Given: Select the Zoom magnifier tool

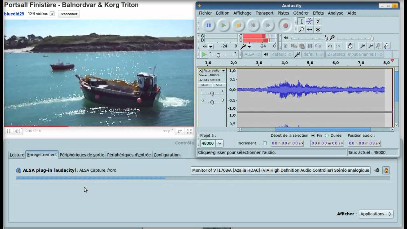Looking at the screenshot, I should [x=301, y=30].
